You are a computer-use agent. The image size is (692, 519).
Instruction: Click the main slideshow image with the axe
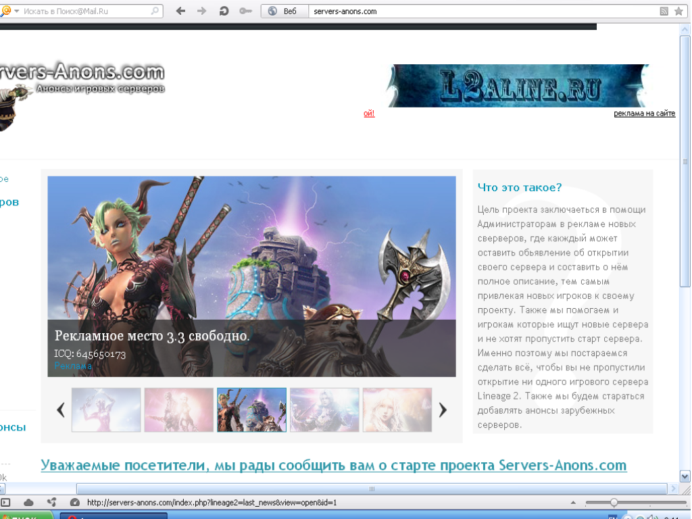click(x=251, y=276)
